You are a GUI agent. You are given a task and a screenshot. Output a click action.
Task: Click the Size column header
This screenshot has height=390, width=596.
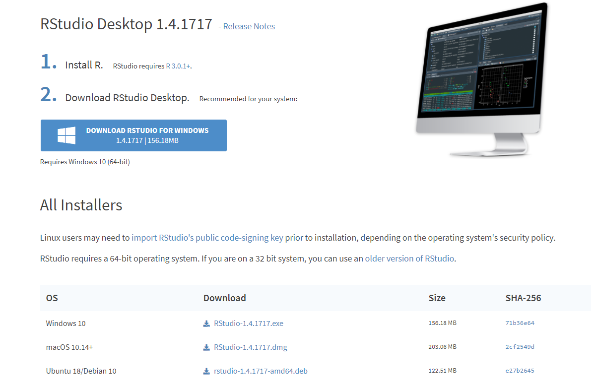pyautogui.click(x=437, y=298)
